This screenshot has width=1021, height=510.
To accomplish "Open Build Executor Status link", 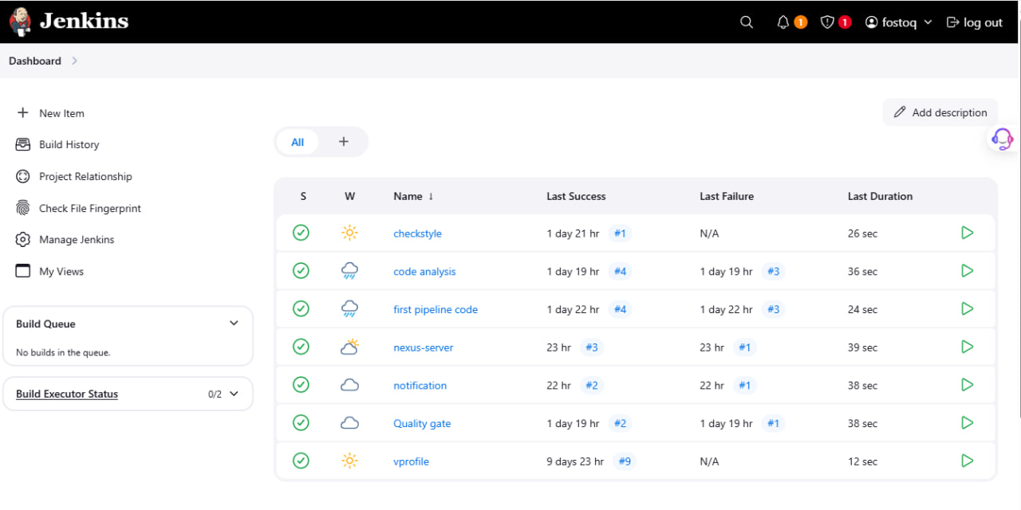I will tap(67, 394).
